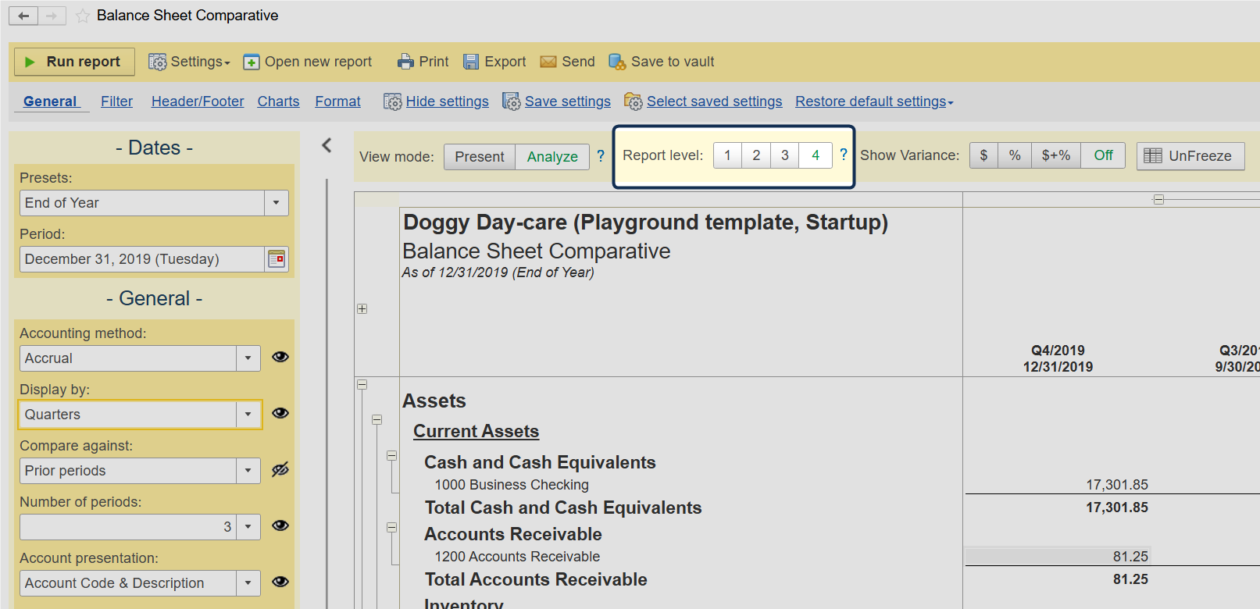This screenshot has width=1260, height=609.
Task: Star this Balance Sheet Comparative report
Action: (x=83, y=16)
